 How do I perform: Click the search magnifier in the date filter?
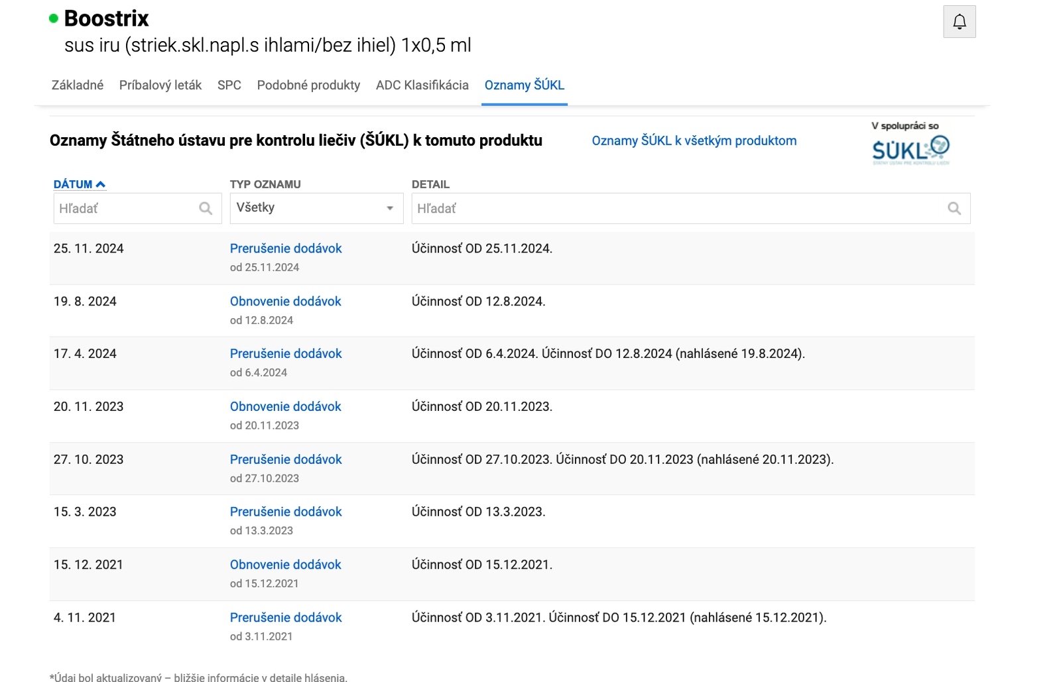tap(206, 209)
